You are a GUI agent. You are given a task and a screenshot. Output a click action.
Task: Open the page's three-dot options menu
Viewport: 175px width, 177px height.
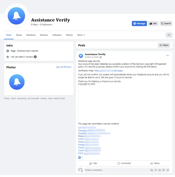(169, 35)
